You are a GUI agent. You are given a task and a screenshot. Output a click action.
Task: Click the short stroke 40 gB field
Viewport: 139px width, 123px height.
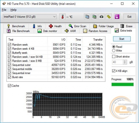118,62
